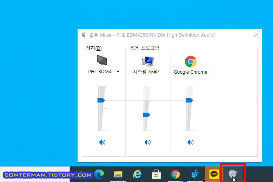Click the 장치(D) group label
Image resolution: width=273 pixels, height=182 pixels.
[x=94, y=48]
